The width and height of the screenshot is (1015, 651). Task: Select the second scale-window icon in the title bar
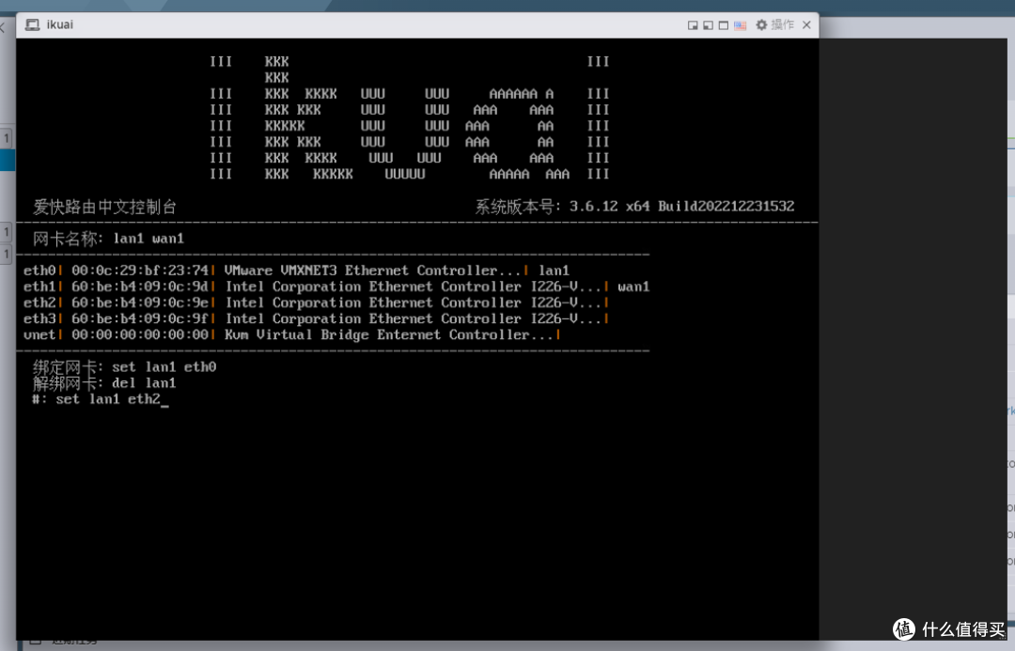(x=707, y=24)
